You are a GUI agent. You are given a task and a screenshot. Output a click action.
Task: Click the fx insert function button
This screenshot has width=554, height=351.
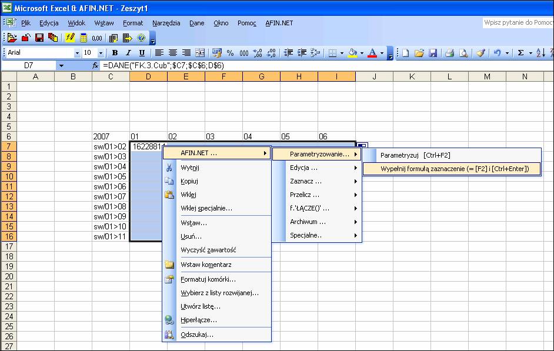pos(95,65)
